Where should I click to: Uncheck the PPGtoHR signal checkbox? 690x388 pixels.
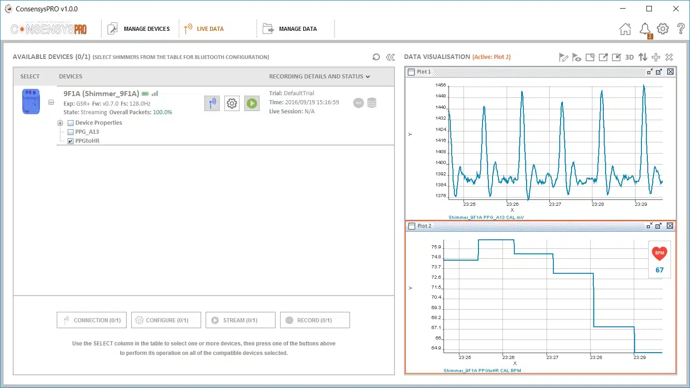[70, 141]
